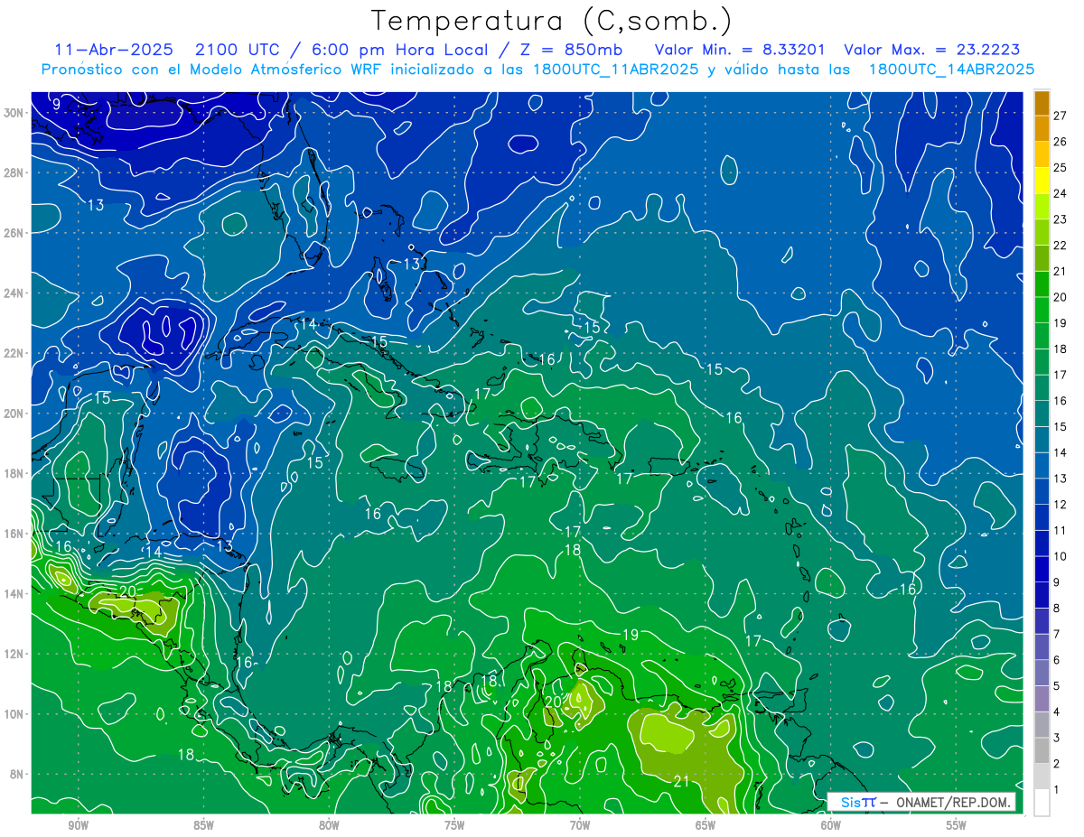Viewport: 1084px width, 837px height.
Task: Click legend value "3" on the color bar
Action: pos(1057,739)
